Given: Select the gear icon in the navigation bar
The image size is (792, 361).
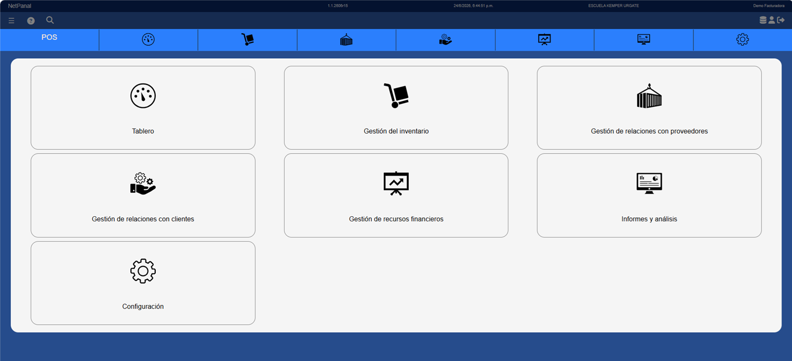Looking at the screenshot, I should point(743,39).
